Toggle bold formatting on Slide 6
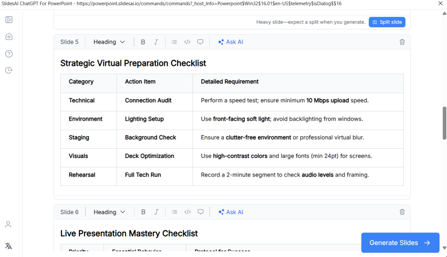Image resolution: width=447 pixels, height=257 pixels. [x=143, y=212]
